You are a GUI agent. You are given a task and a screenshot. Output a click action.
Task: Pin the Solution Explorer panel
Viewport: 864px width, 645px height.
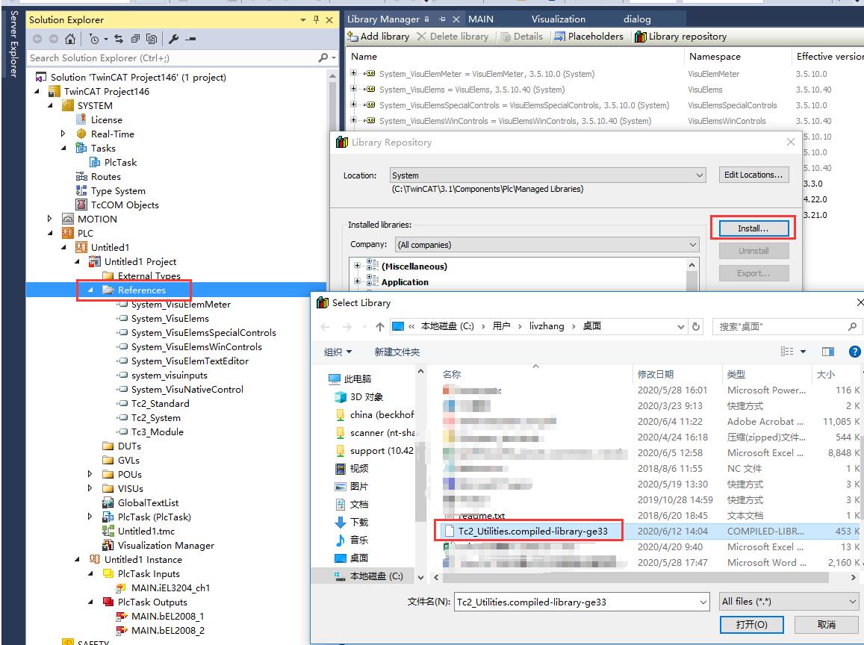pyautogui.click(x=317, y=20)
